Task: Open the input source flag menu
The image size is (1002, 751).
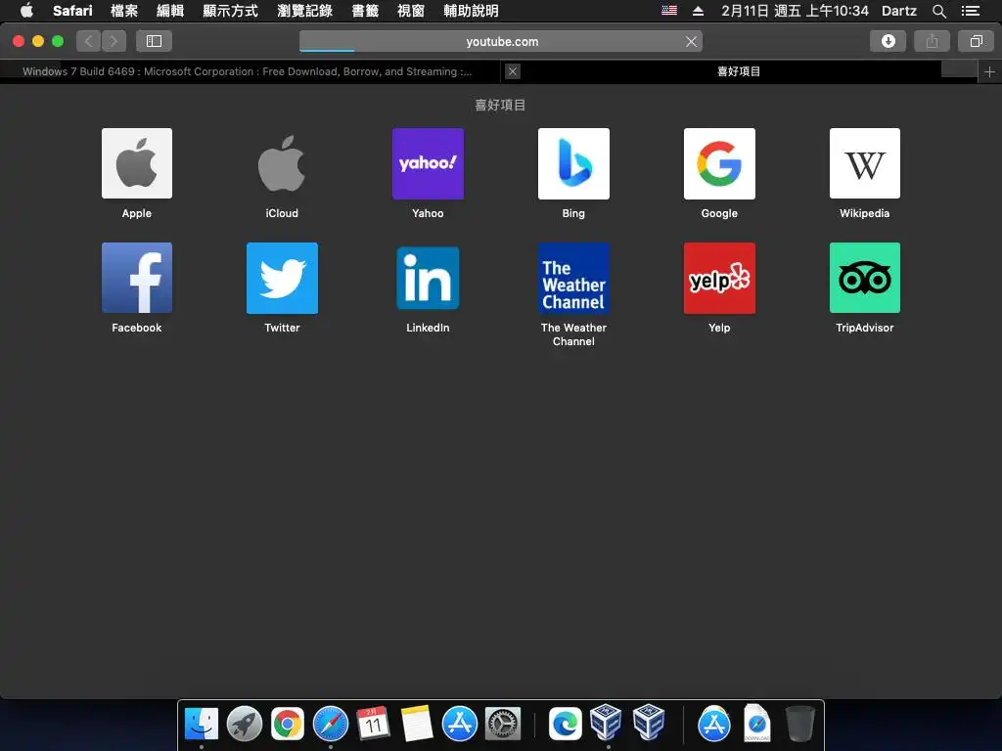Action: 669,10
